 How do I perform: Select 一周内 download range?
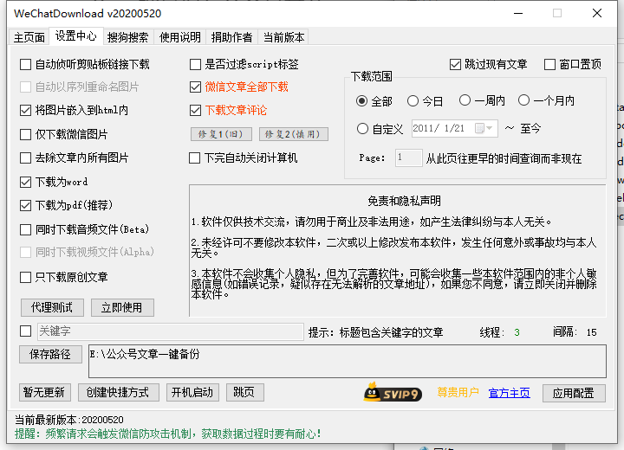tap(465, 100)
